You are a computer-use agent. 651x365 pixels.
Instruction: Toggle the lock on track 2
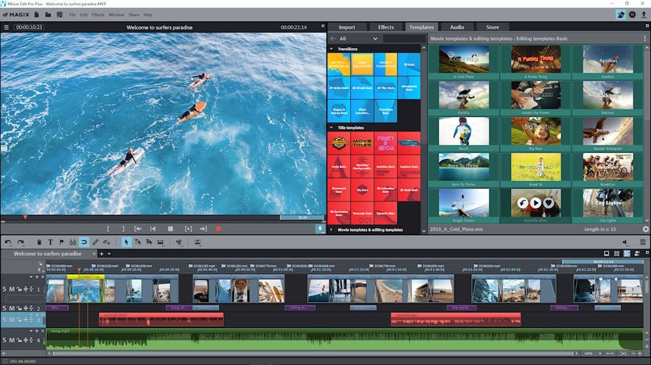point(20,308)
